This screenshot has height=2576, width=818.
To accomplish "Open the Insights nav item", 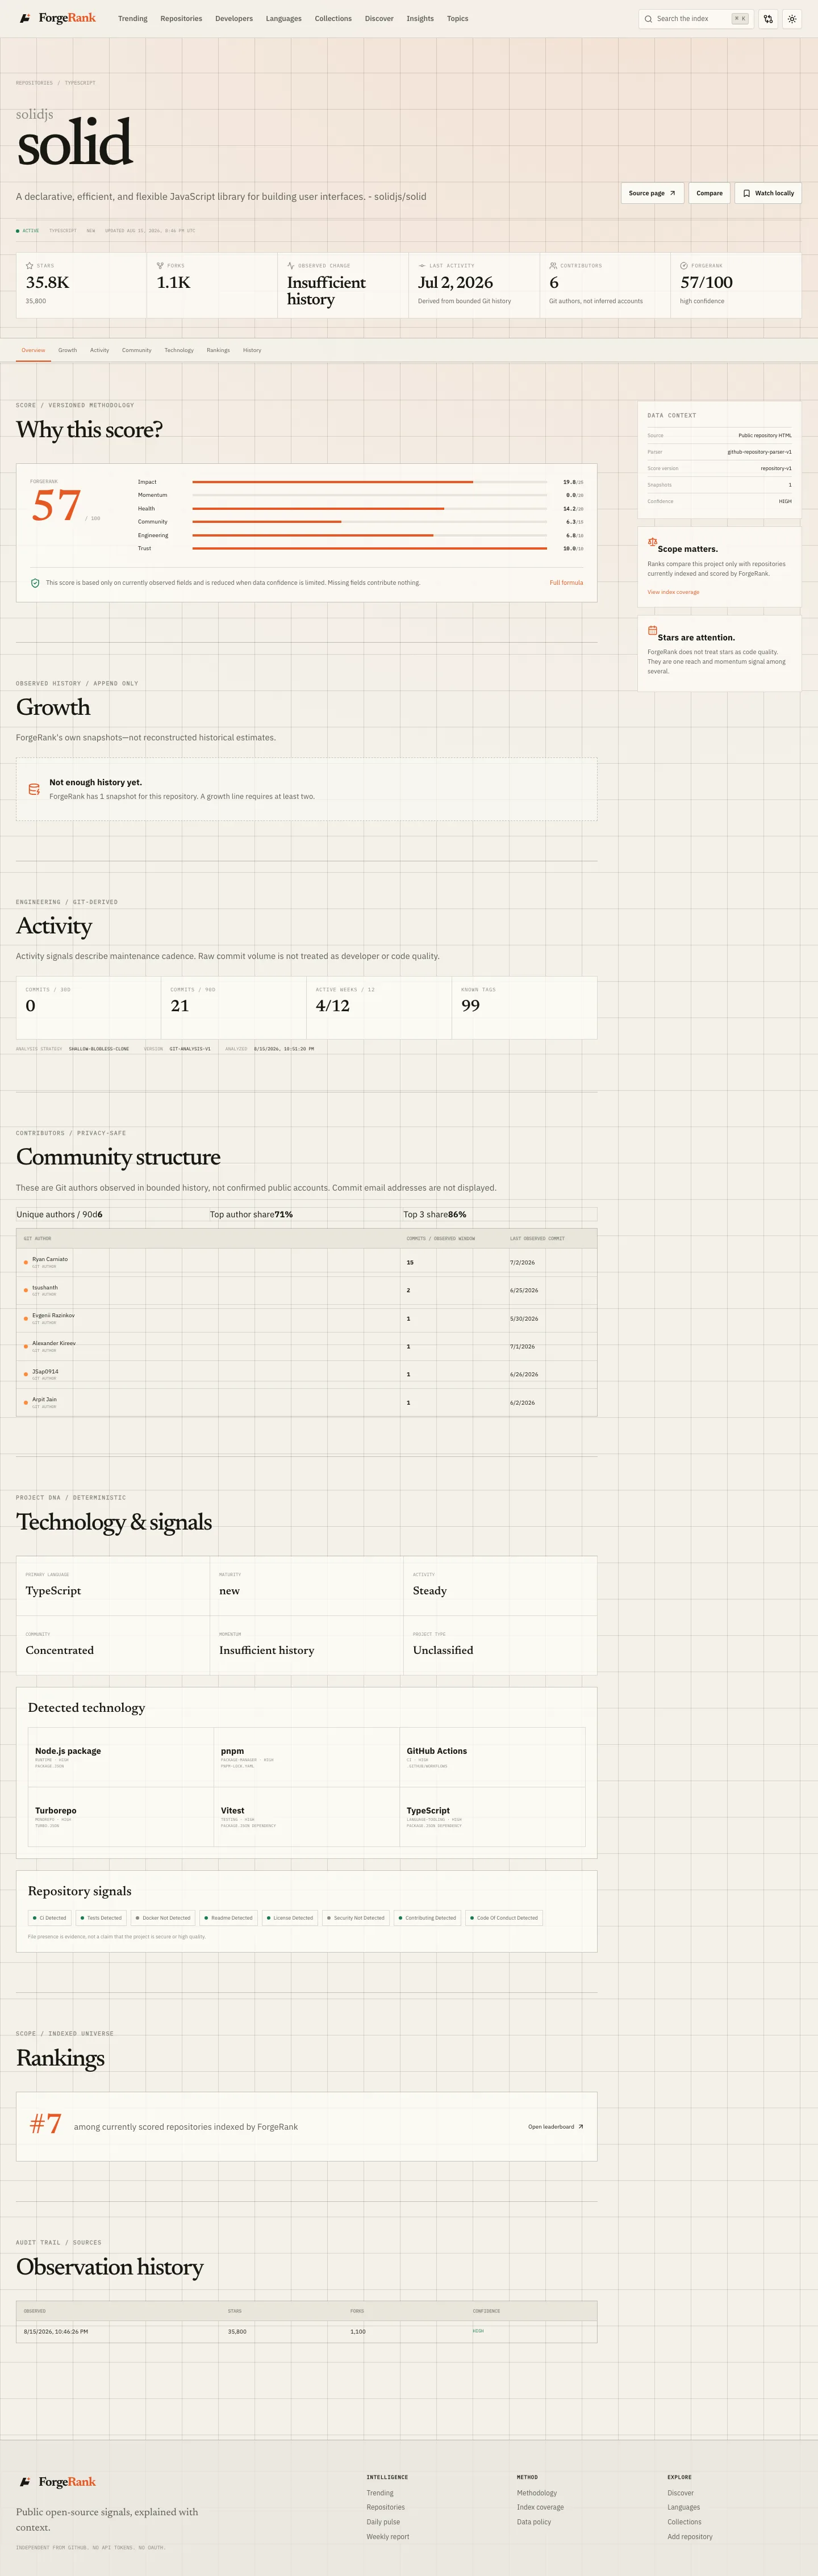I will tap(420, 19).
